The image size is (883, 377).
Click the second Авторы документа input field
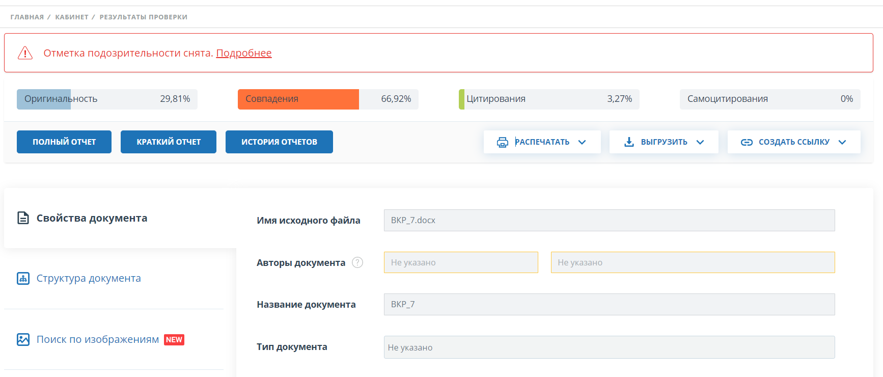693,262
